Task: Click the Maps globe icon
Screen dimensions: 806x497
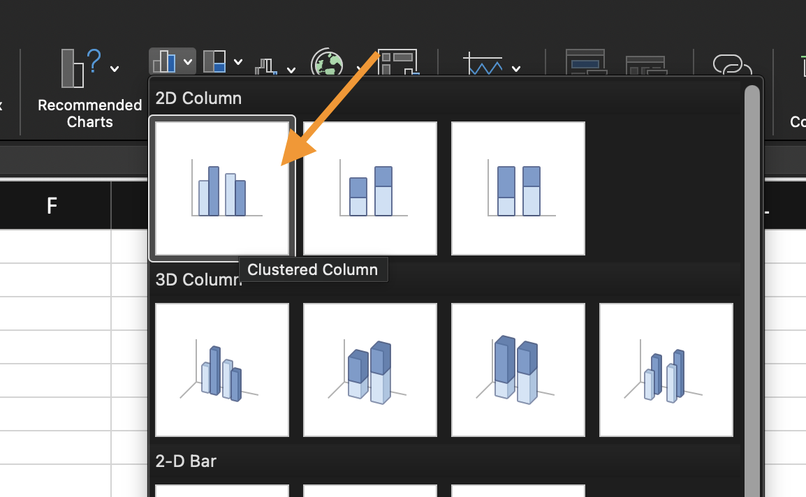Action: point(325,63)
